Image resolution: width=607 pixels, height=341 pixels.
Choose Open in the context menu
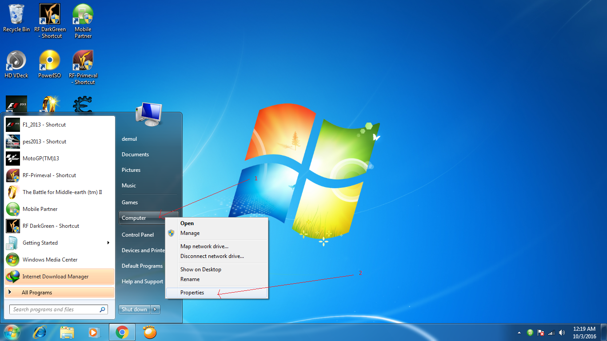coord(217,223)
